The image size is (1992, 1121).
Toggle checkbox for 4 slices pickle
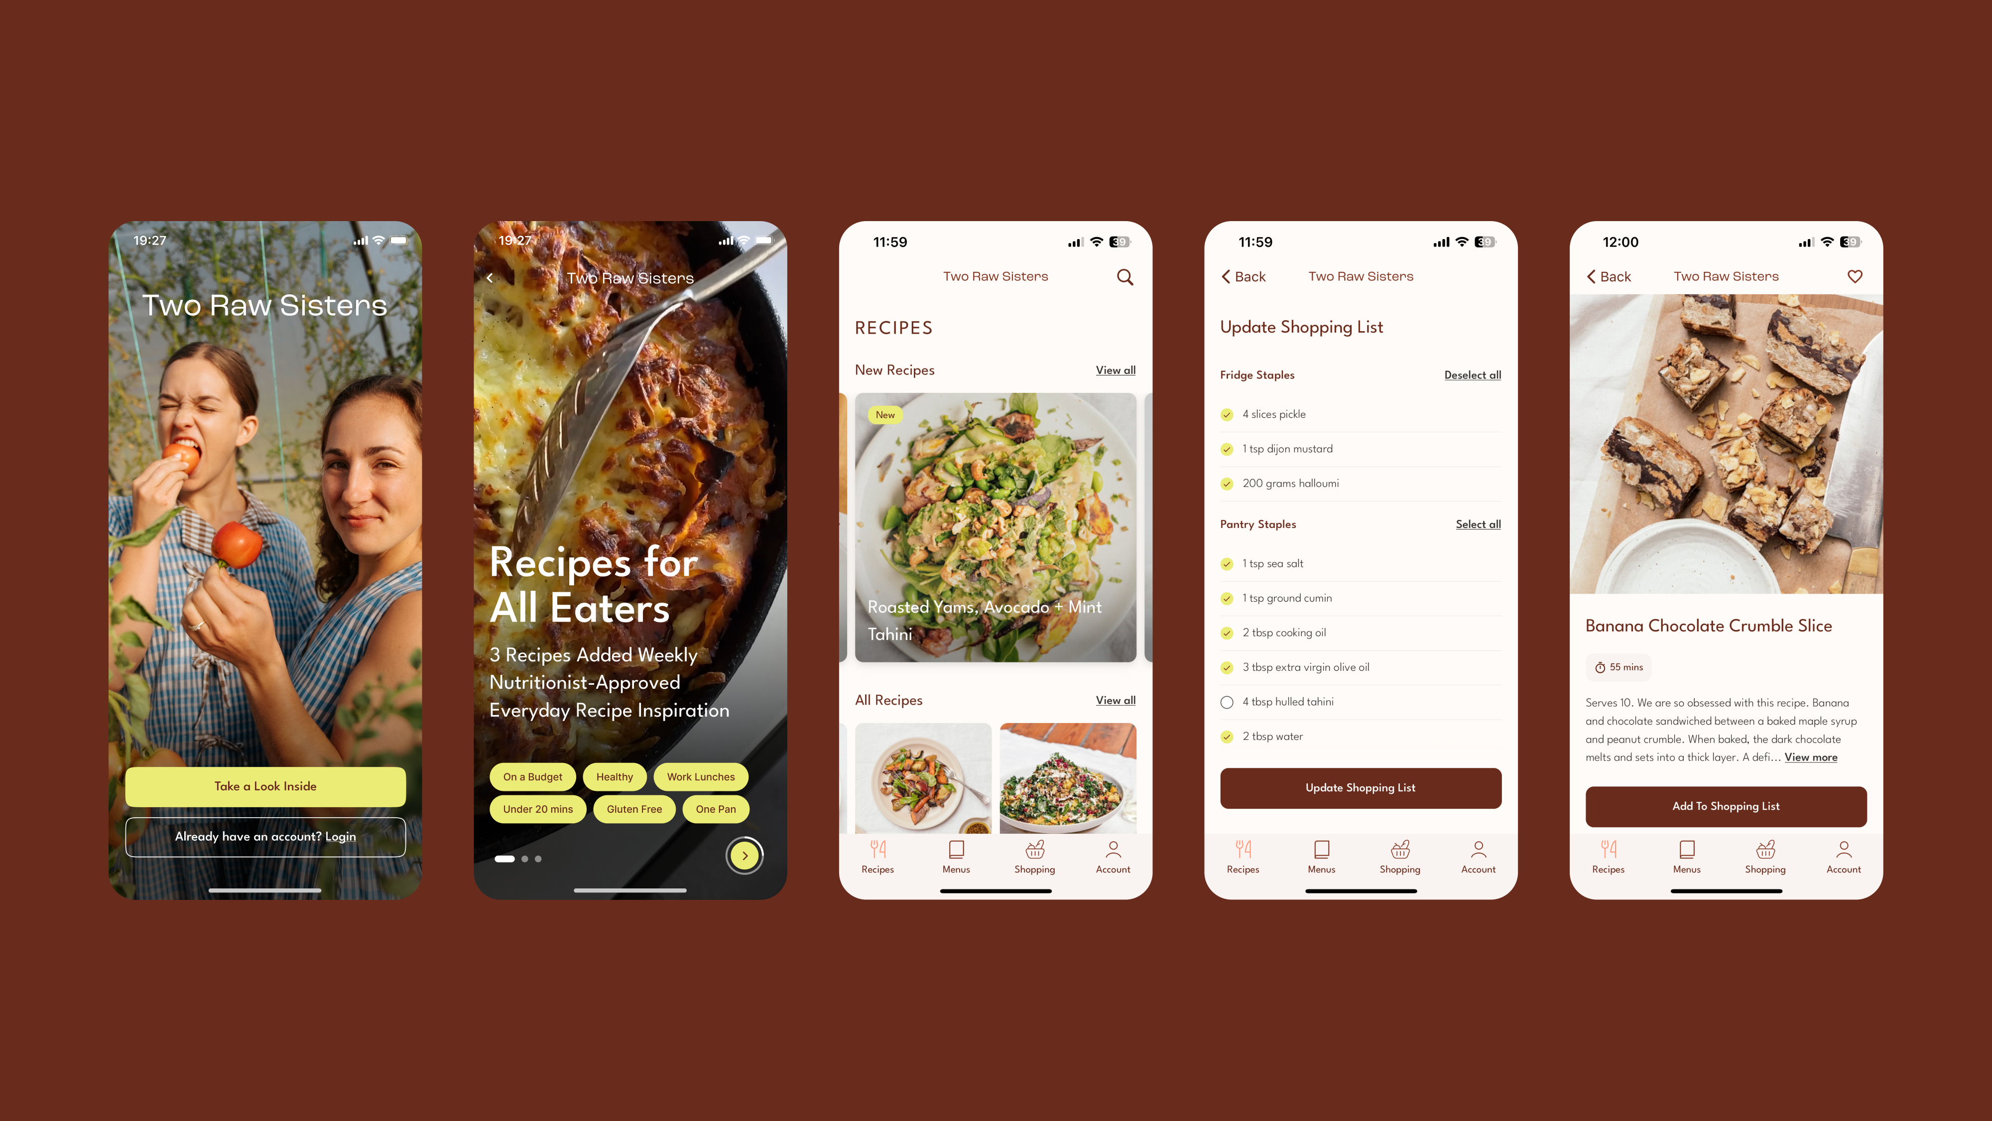click(x=1226, y=413)
